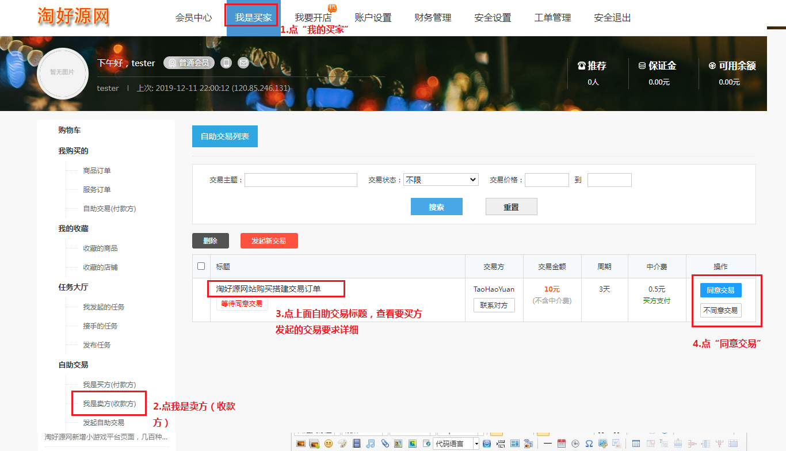
Task: Click the paperclip attachment icon
Action: click(385, 444)
